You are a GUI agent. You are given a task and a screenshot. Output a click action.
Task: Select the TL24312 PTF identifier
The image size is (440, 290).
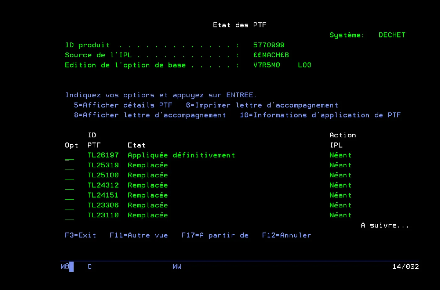coord(103,185)
